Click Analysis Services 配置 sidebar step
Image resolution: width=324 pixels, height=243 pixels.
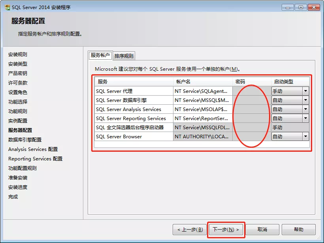coord(33,149)
